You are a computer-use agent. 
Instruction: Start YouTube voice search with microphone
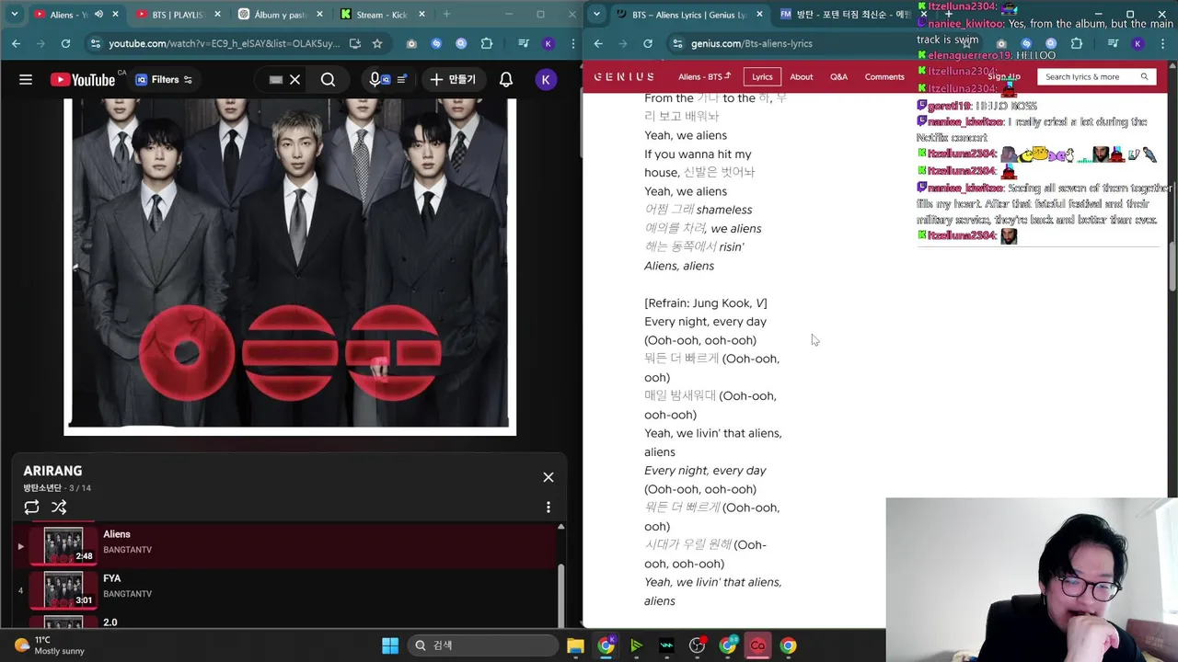(x=375, y=80)
